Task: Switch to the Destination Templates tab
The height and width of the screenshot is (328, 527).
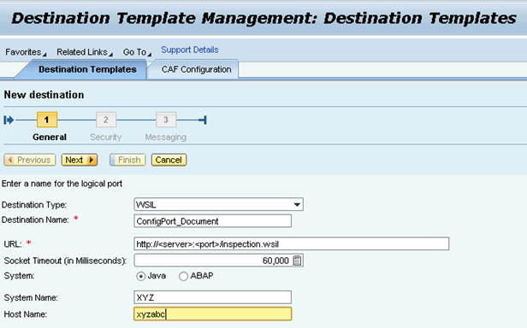Action: 87,69
